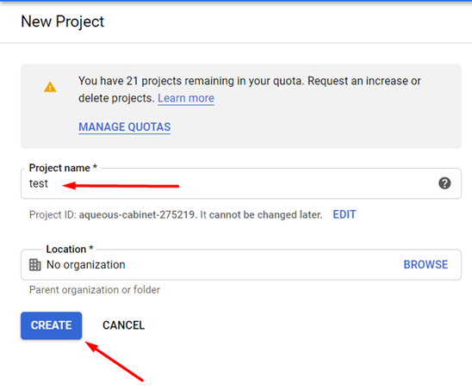Click the Parent organization or folder hint
The image size is (472, 389).
[x=95, y=290]
